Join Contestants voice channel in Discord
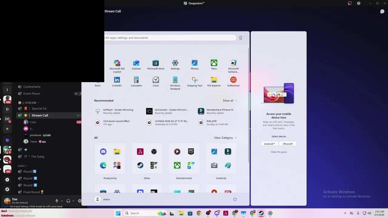This screenshot has height=218, width=388. pos(32,87)
